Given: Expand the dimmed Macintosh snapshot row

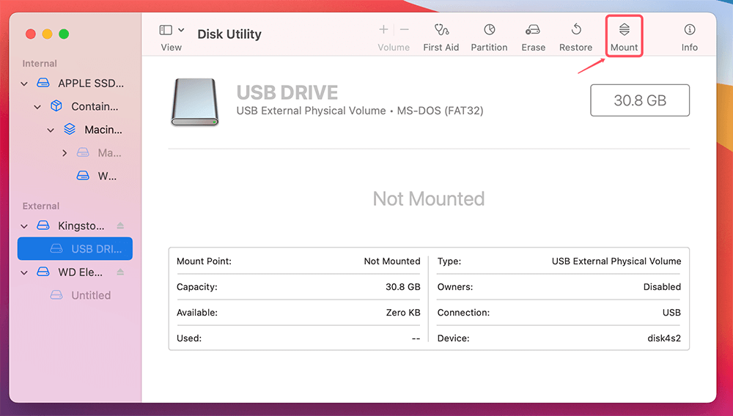Looking at the screenshot, I should pyautogui.click(x=65, y=153).
